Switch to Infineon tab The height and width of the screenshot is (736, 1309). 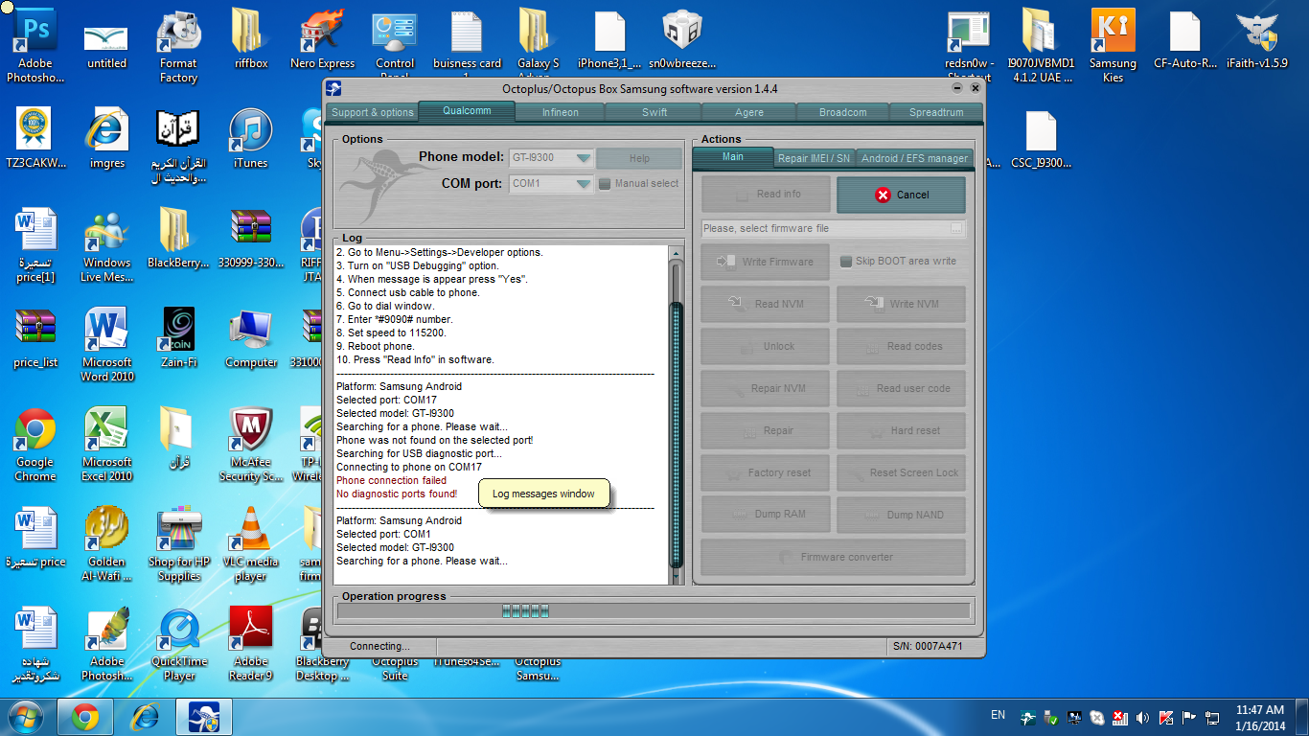coord(561,112)
